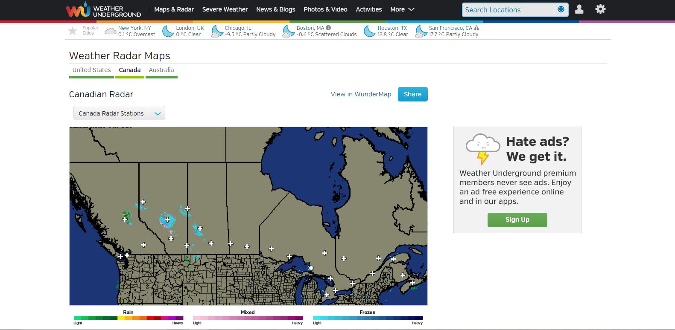The image size is (675, 330).
Task: Click the clear moon icon for London
Action: 168,31
